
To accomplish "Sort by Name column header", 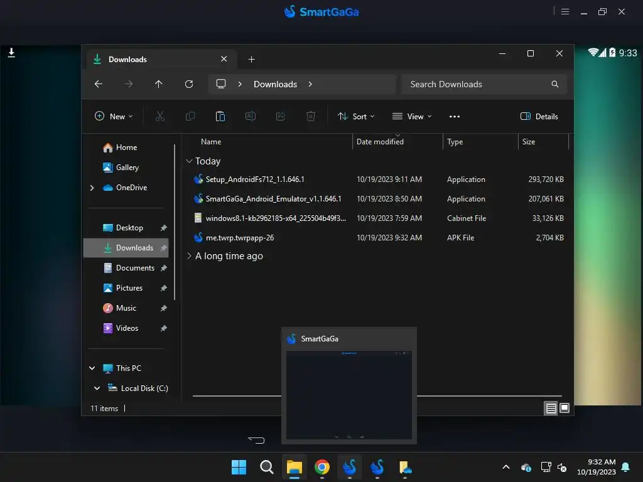I will [x=211, y=142].
